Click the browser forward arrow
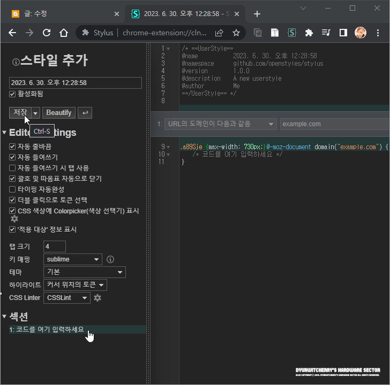Image resolution: width=390 pixels, height=385 pixels. (x=29, y=33)
